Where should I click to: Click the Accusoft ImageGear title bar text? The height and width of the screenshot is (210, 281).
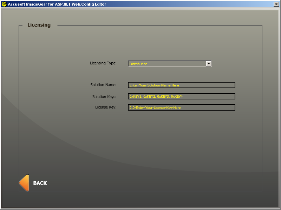57,4
